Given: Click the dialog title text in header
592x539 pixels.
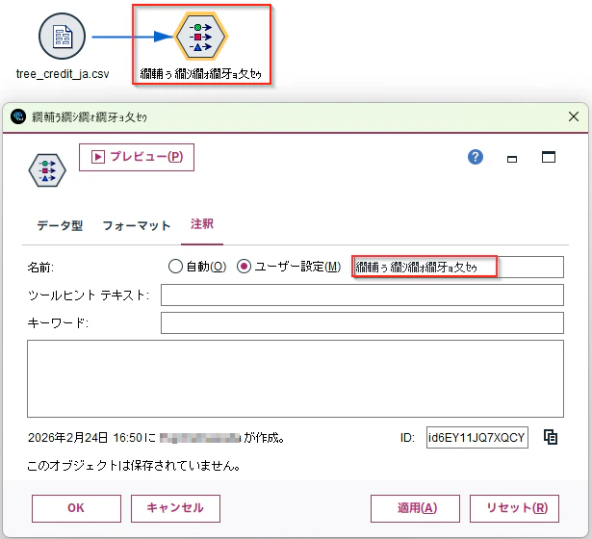Looking at the screenshot, I should pos(90,117).
